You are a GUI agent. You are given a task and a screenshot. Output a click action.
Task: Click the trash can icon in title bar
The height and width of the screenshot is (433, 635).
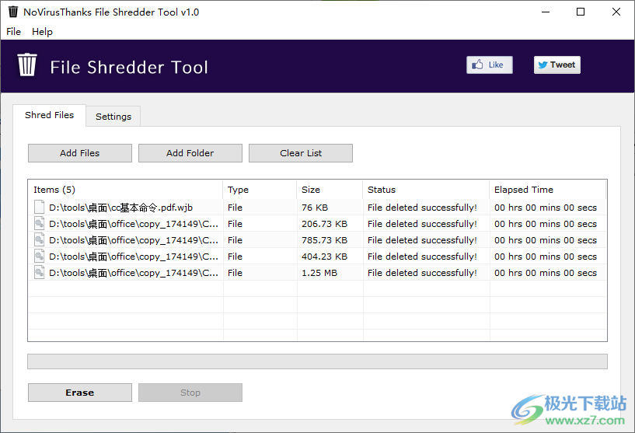pos(13,12)
